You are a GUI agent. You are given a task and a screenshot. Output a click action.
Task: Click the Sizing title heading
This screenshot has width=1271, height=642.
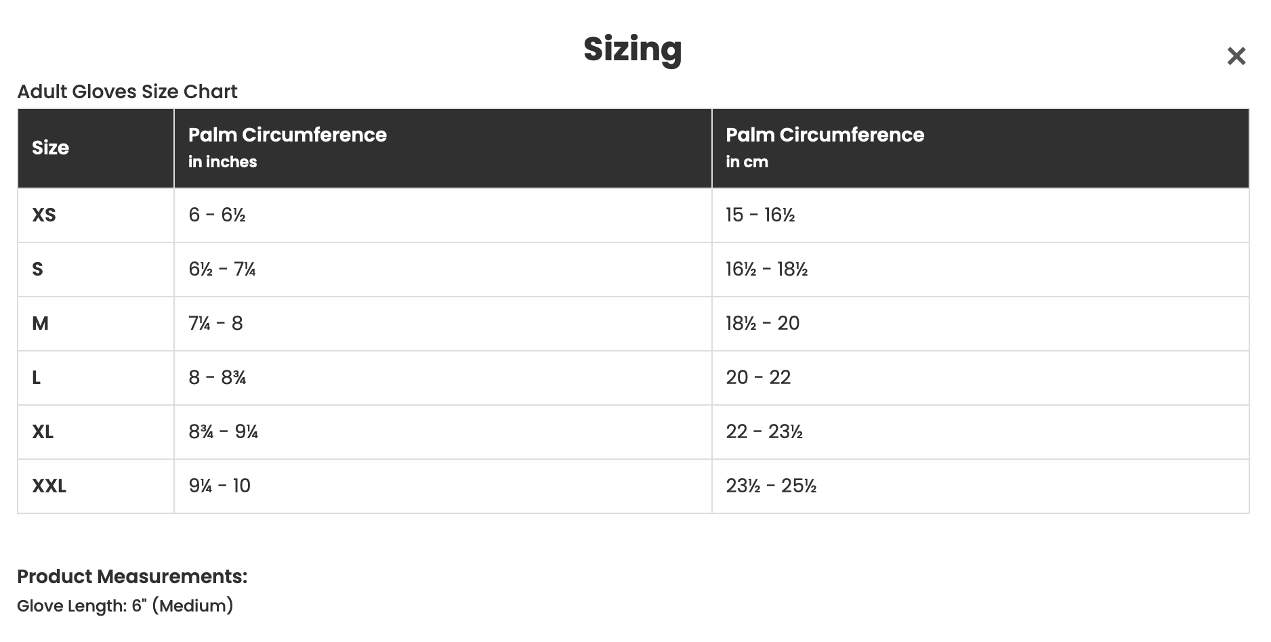click(x=632, y=49)
